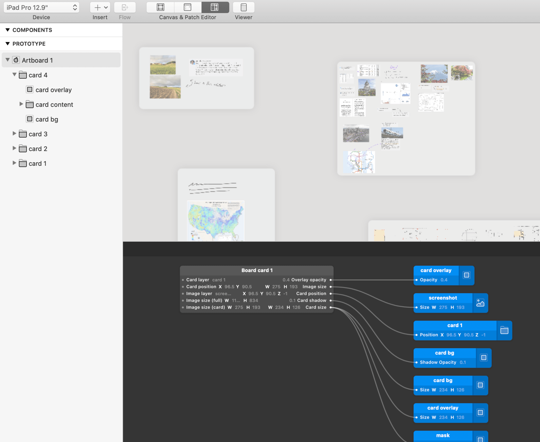Click the Insert plus icon
This screenshot has height=442, width=540.
click(97, 7)
